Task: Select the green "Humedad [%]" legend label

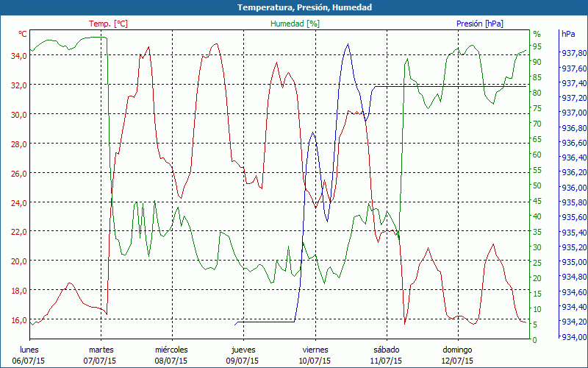Action: click(x=295, y=24)
